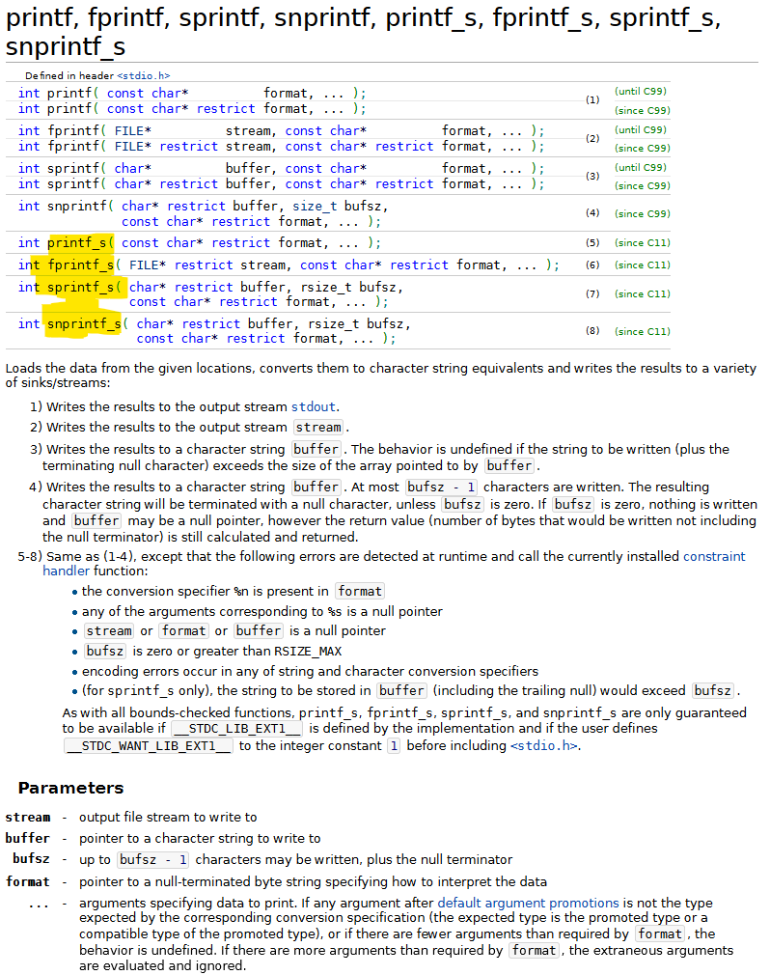770x975 pixels.
Task: Click '(until C99)' beside the first printf declaration
Action: (641, 92)
